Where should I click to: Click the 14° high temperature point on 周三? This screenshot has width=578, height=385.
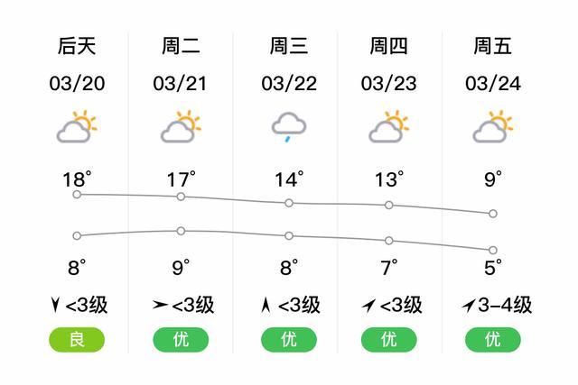coord(289,203)
